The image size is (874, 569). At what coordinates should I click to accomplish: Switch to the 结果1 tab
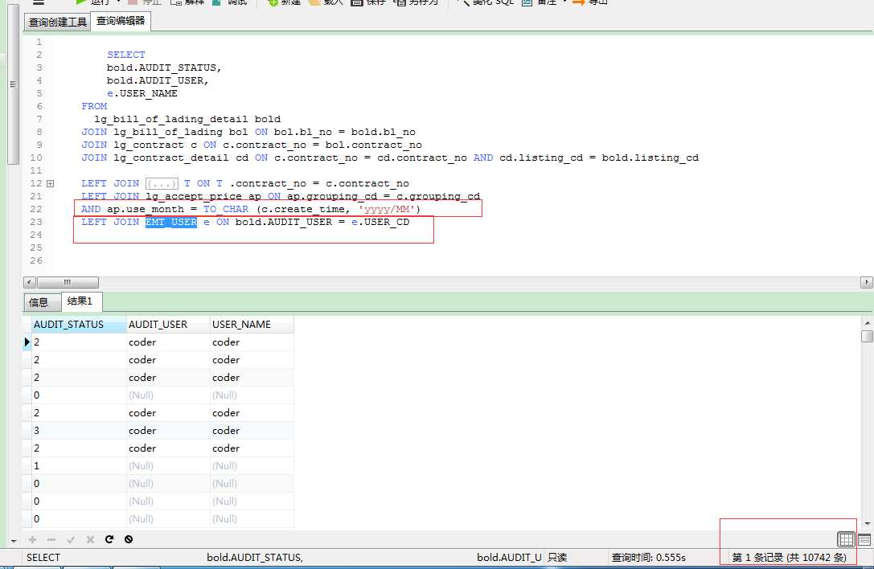(80, 301)
